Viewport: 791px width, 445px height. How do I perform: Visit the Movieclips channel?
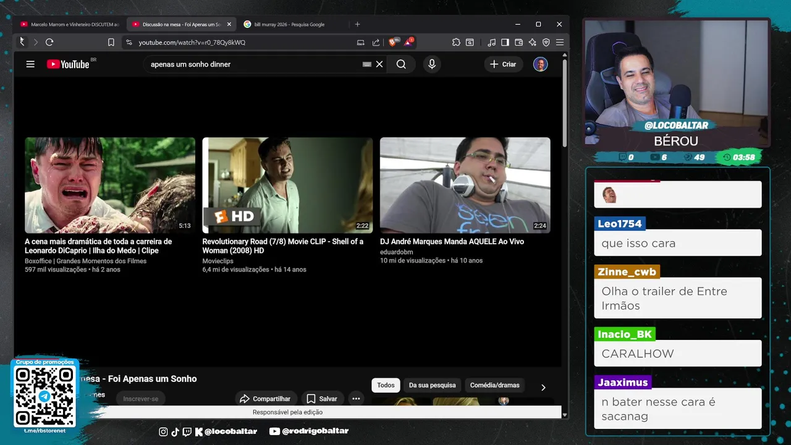click(x=218, y=261)
